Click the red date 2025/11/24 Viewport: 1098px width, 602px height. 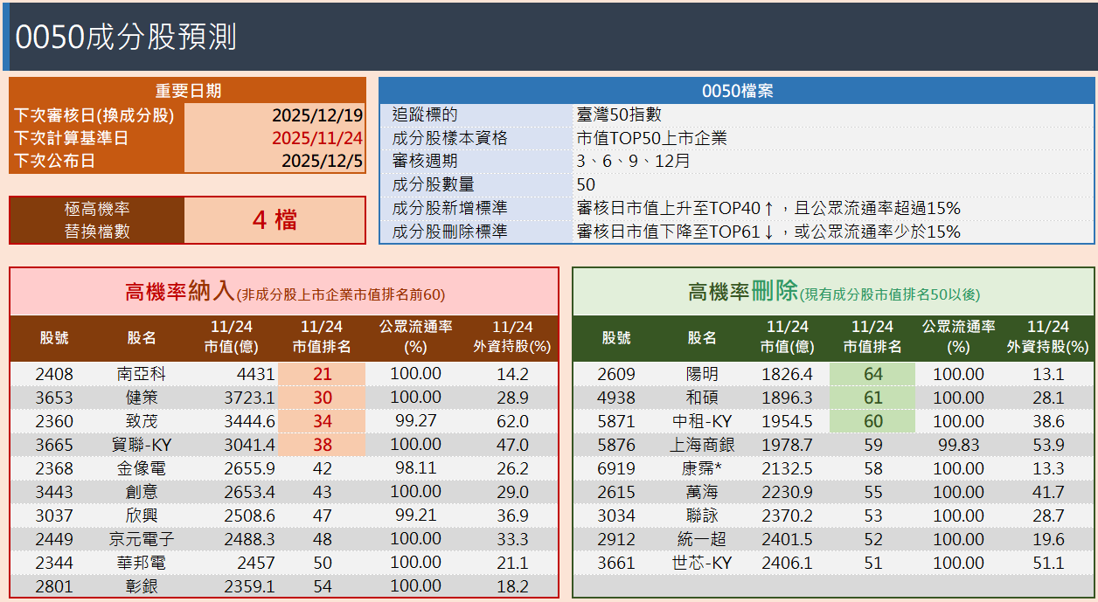[317, 138]
